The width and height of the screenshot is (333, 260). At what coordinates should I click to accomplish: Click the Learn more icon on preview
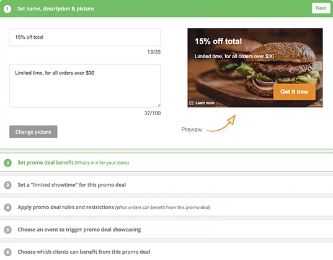coord(191,103)
